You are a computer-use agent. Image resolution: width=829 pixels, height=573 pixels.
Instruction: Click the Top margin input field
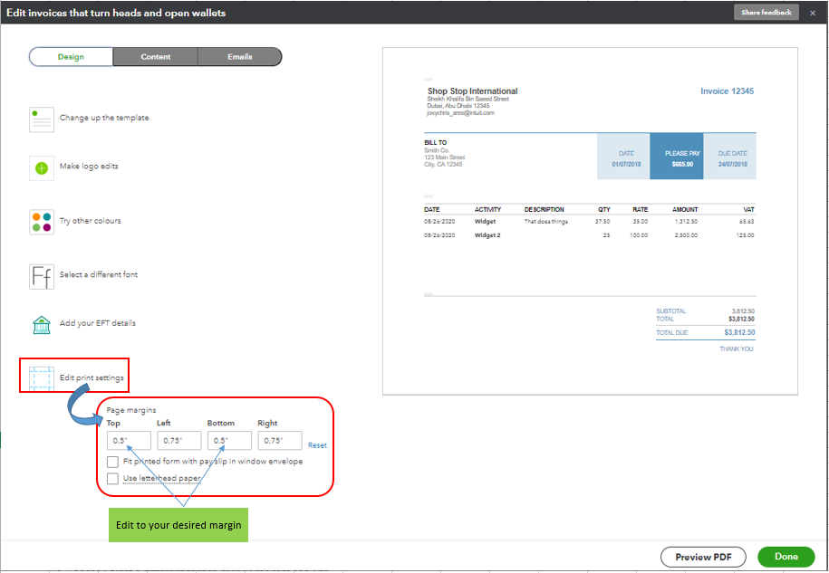pyautogui.click(x=129, y=441)
